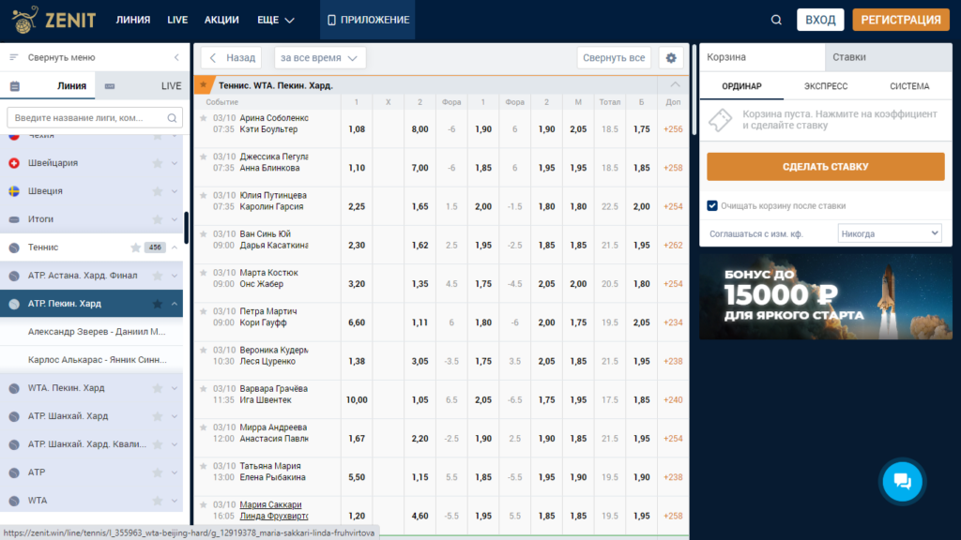
Task: Switch to the ЭКСПРЕСС bet tab
Action: click(826, 86)
